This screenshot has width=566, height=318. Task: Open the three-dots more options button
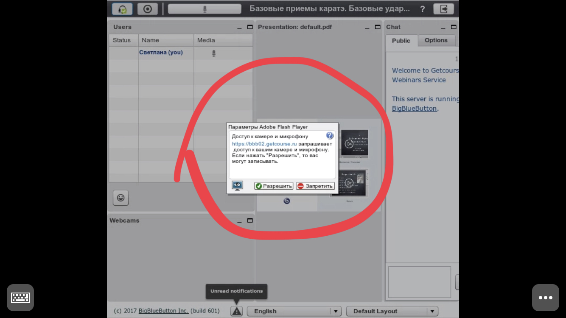tap(546, 298)
